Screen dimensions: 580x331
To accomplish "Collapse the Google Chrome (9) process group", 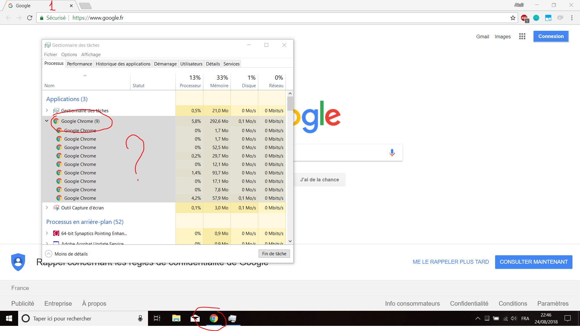I will pyautogui.click(x=47, y=121).
